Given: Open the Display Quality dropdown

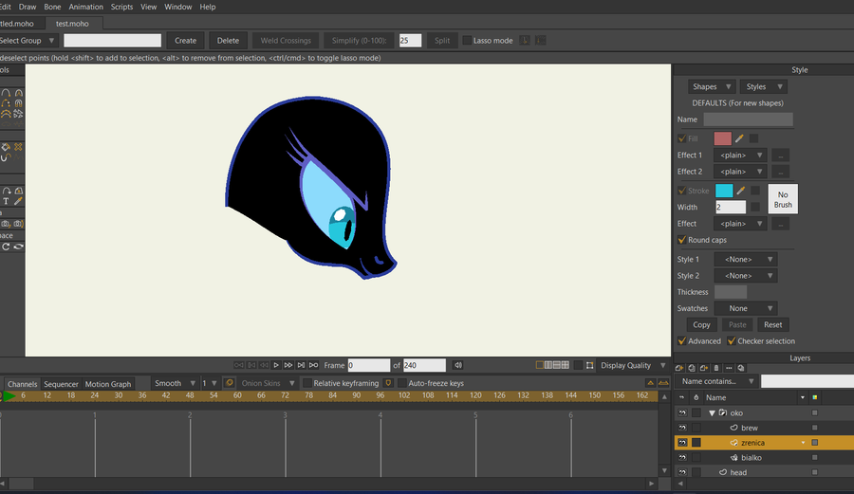Looking at the screenshot, I should click(x=632, y=365).
